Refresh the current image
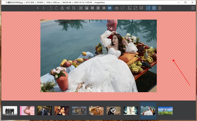197x121 pixels. [122, 8]
